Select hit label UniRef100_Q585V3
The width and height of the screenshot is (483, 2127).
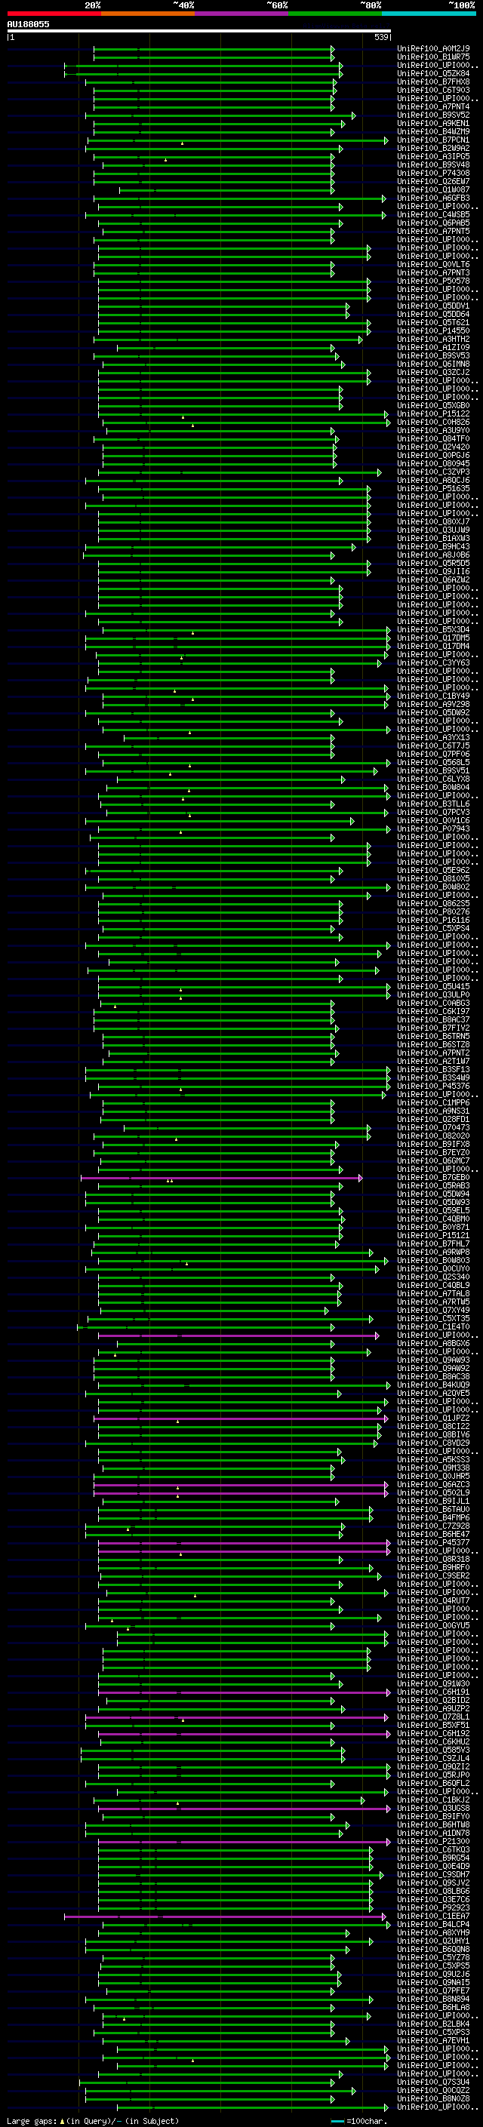click(433, 1750)
